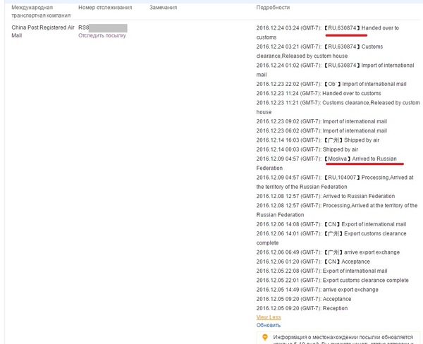Select the "Ob'" import of international mail entry
423x344 pixels.
[x=331, y=84]
